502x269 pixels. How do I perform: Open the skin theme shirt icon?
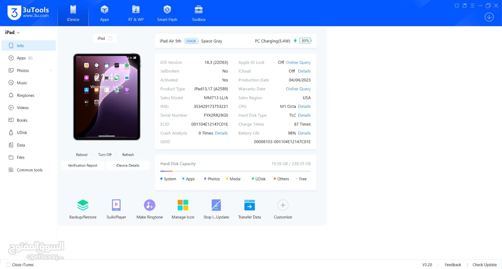click(x=457, y=6)
